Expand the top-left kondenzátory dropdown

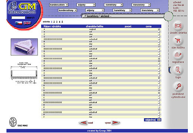click(59, 5)
